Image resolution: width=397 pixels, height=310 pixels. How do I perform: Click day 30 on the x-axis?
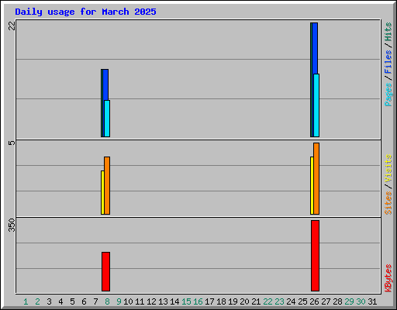(361, 301)
